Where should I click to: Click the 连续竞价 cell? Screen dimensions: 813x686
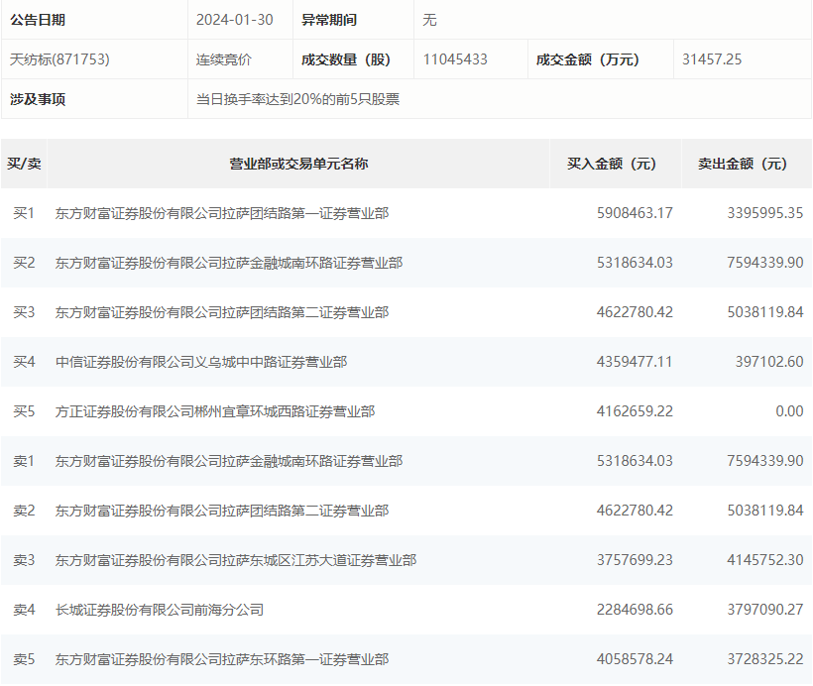pos(223,59)
